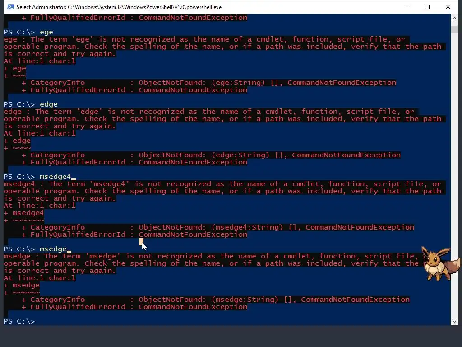This screenshot has height=347, width=462.
Task: Click the topmost 'FullyQualifiedErrorId' line
Action: [134, 18]
